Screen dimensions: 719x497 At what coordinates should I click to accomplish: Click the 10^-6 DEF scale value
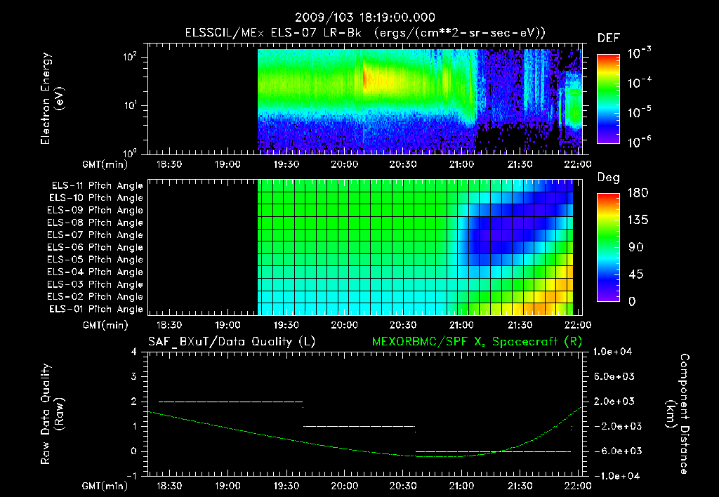coord(639,142)
